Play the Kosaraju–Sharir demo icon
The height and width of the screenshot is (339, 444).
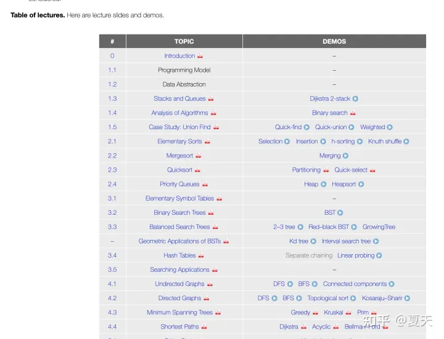(x=407, y=298)
